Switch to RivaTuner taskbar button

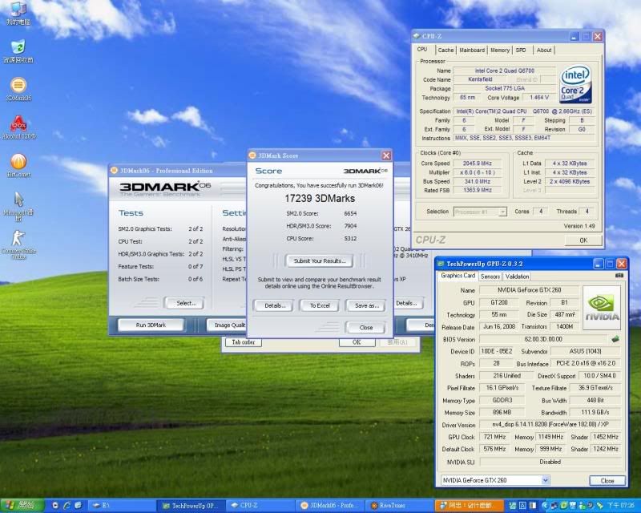click(x=399, y=506)
